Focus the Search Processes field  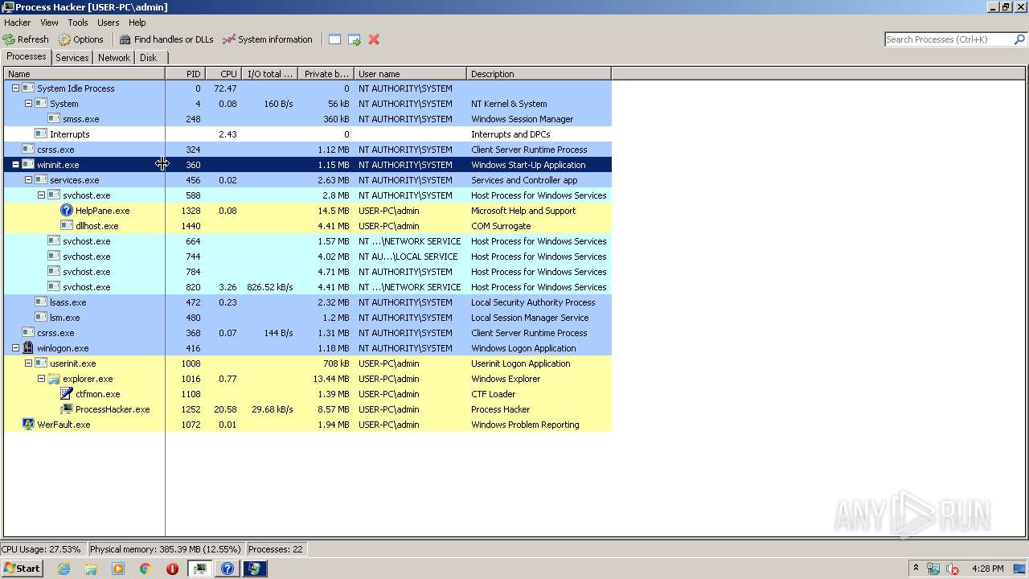pyautogui.click(x=948, y=39)
